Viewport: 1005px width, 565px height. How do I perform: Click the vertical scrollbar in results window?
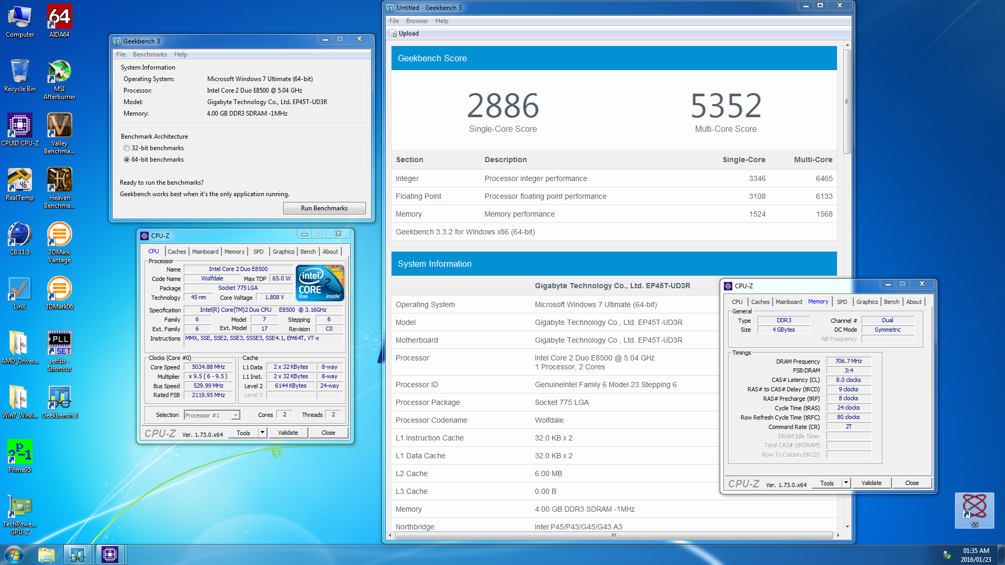[x=847, y=102]
